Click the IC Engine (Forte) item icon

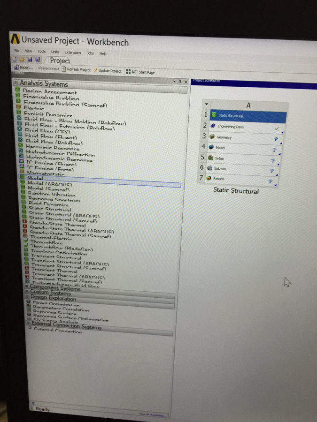(x=22, y=166)
